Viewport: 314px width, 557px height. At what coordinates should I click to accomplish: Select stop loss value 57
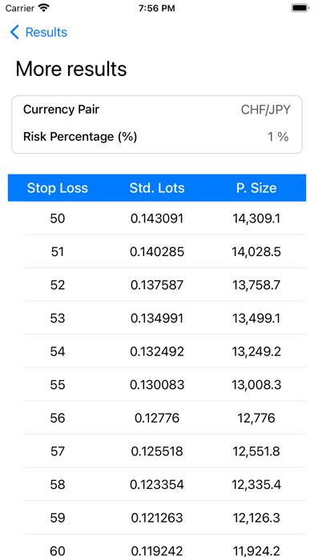tap(57, 451)
